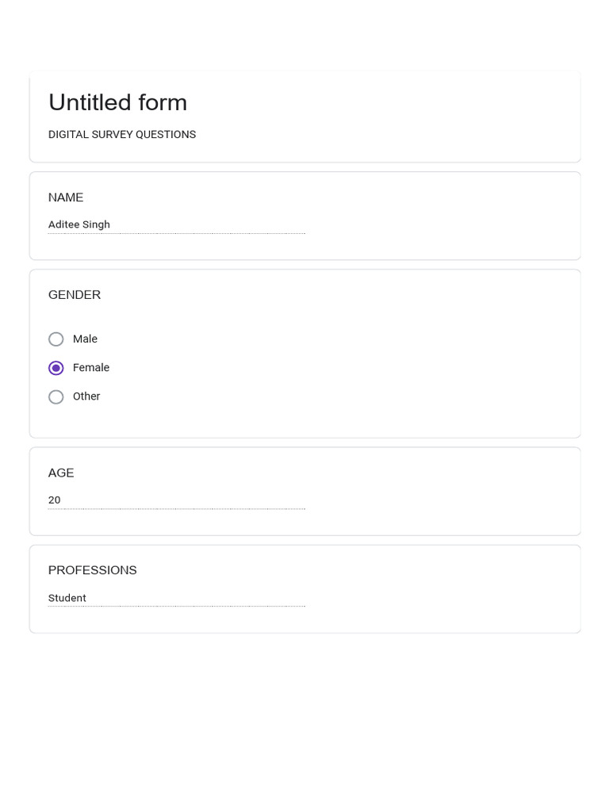Select the Male radio button
Screen dimensions: 609x812
pyautogui.click(x=56, y=339)
